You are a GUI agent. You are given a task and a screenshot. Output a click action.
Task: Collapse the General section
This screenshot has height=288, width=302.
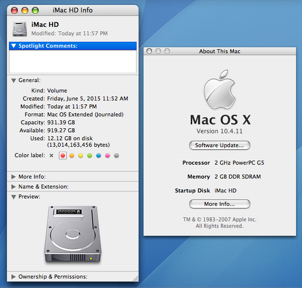click(13, 81)
